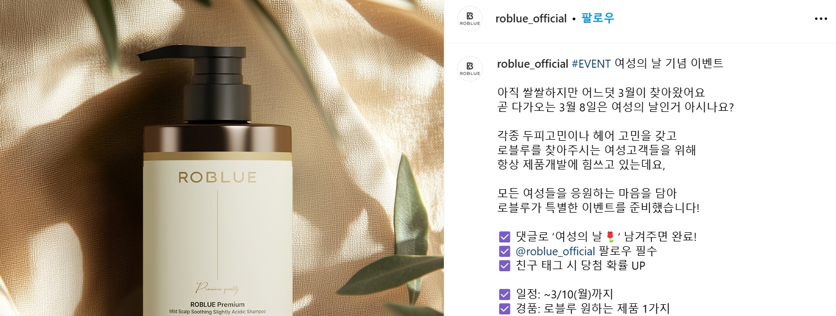
Task: Click the ROBLUE logo on bottle label
Action: coord(217,177)
